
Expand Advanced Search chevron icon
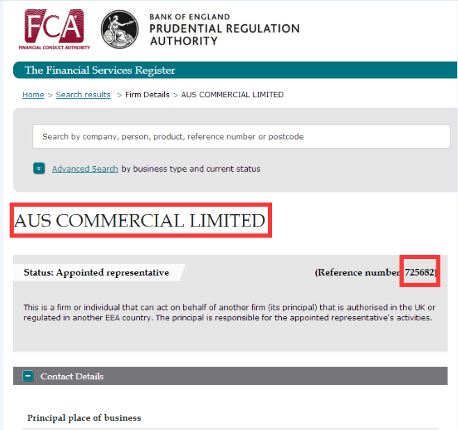[39, 169]
